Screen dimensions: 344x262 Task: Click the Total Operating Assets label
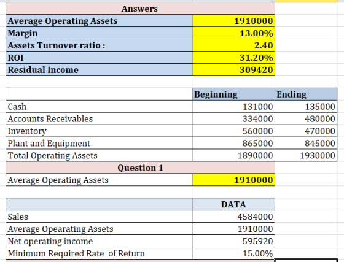[99, 155]
